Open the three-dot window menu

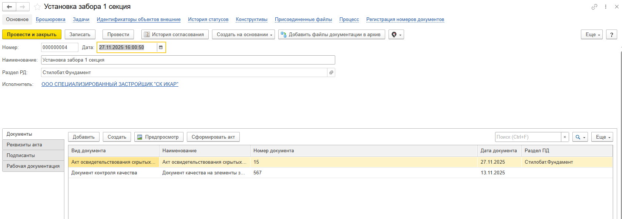coord(606,7)
